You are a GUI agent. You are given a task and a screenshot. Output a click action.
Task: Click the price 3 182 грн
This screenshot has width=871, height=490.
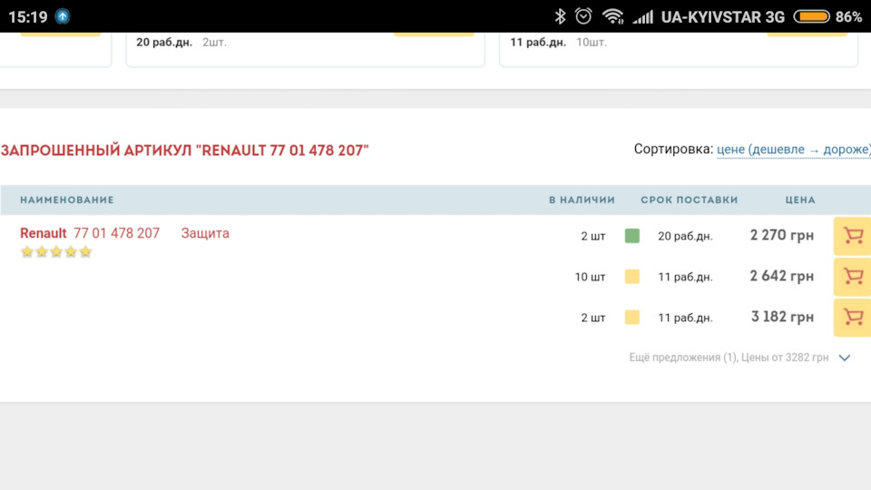tap(782, 317)
